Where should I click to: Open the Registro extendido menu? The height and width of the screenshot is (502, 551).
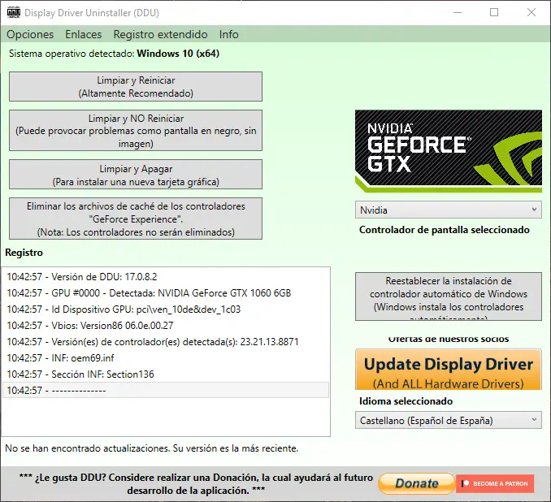click(x=160, y=34)
